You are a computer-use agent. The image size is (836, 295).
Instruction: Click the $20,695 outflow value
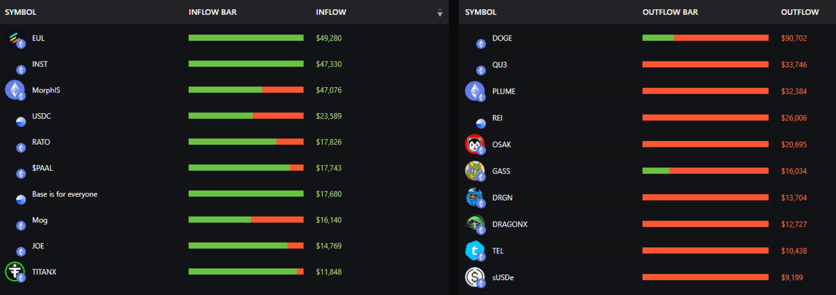(794, 144)
